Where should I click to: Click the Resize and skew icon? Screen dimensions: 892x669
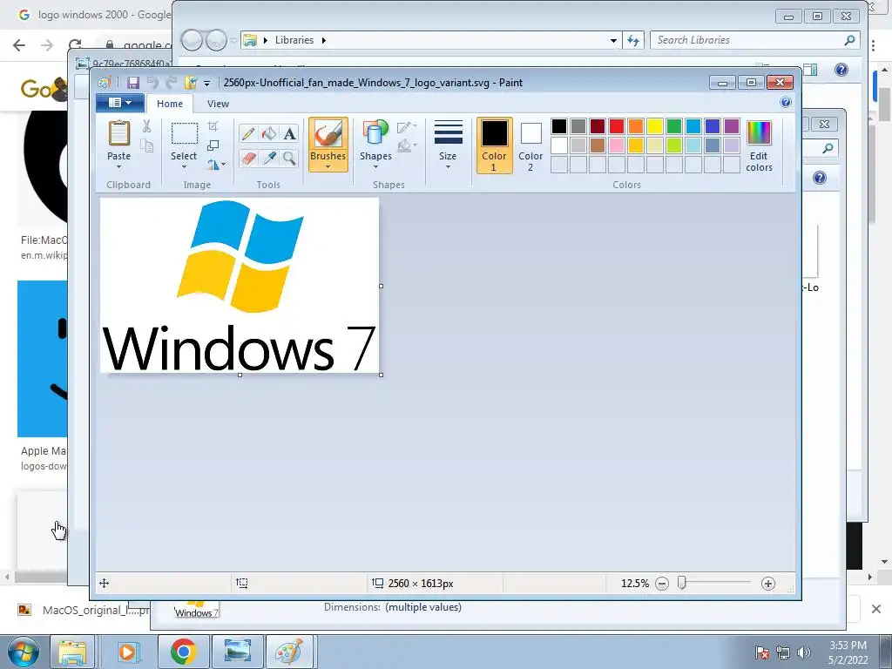[x=213, y=145]
